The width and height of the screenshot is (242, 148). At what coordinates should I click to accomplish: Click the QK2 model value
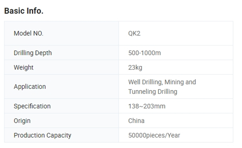click(x=134, y=33)
